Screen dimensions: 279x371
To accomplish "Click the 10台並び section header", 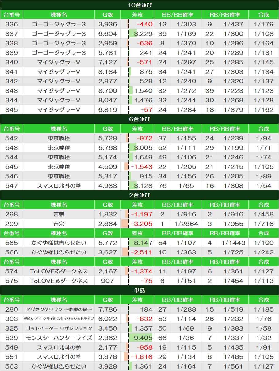I will click(x=139, y=5).
